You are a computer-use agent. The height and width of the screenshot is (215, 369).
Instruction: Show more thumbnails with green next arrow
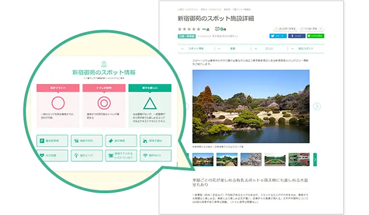(315, 160)
